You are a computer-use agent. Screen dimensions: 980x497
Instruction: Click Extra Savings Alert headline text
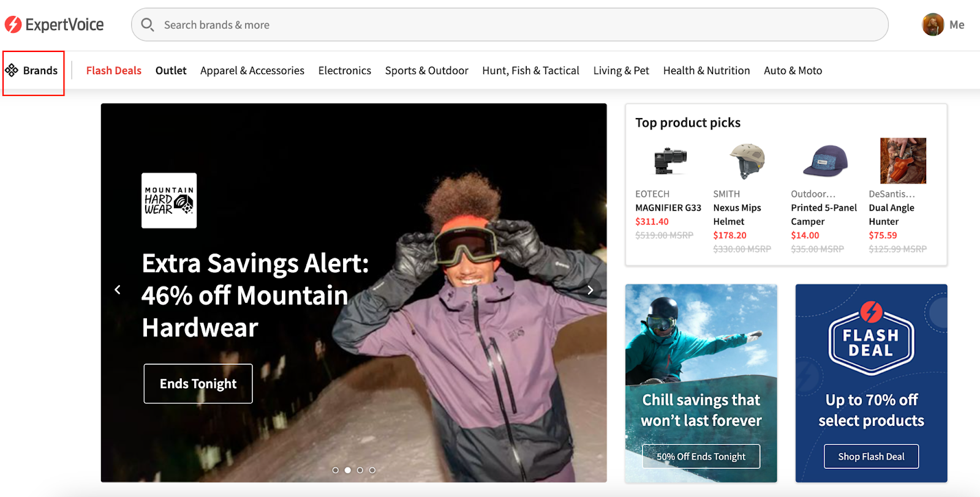coord(255,296)
